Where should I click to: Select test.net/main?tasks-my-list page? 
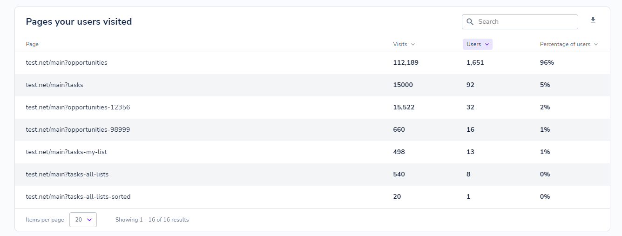(x=66, y=152)
